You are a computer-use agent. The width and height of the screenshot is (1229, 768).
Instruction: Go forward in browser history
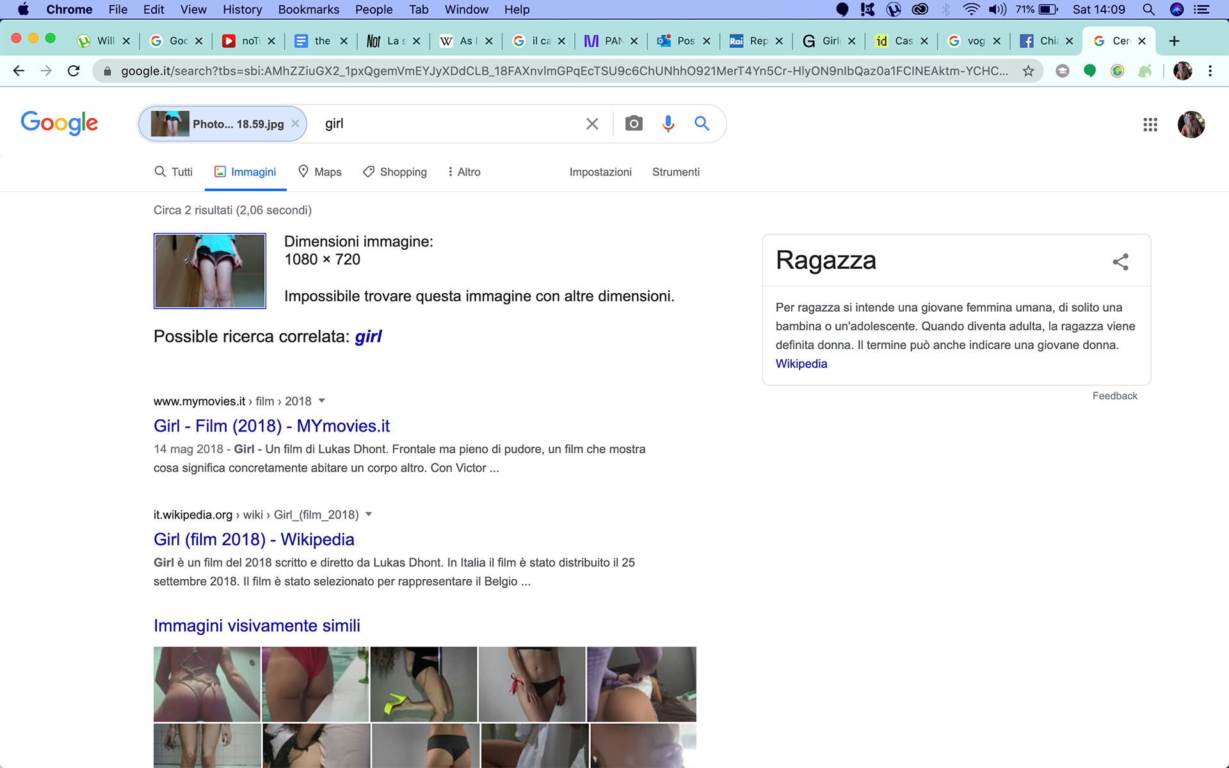[46, 71]
